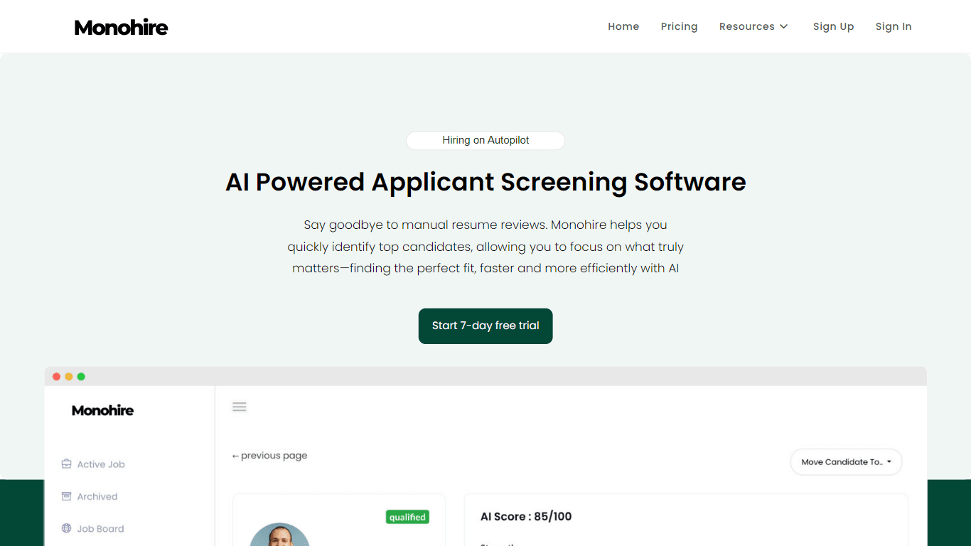Click the Active Job briefcase icon

(x=66, y=464)
